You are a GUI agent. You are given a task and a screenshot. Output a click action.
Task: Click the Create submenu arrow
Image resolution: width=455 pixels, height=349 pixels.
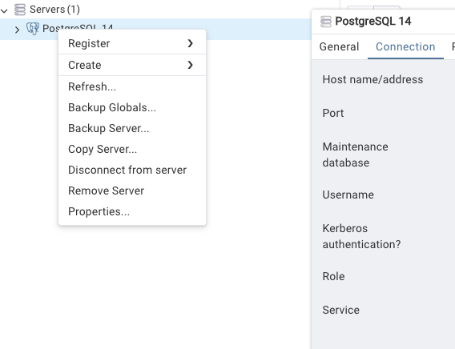click(x=190, y=65)
